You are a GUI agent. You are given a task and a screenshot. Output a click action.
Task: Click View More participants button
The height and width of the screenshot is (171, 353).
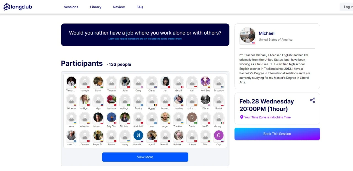click(145, 157)
